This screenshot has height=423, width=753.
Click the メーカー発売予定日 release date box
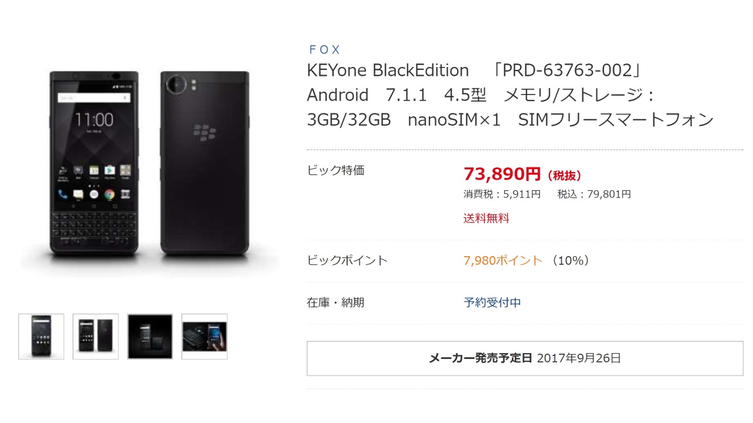pos(525,358)
